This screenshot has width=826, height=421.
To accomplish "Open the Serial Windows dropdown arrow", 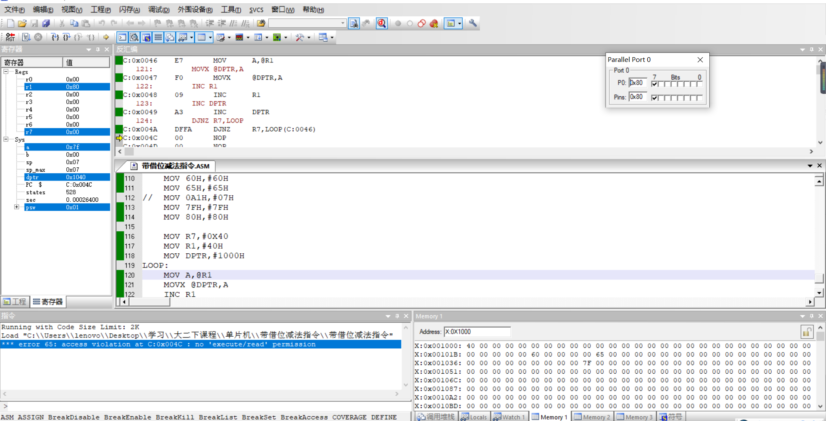I will click(x=229, y=37).
